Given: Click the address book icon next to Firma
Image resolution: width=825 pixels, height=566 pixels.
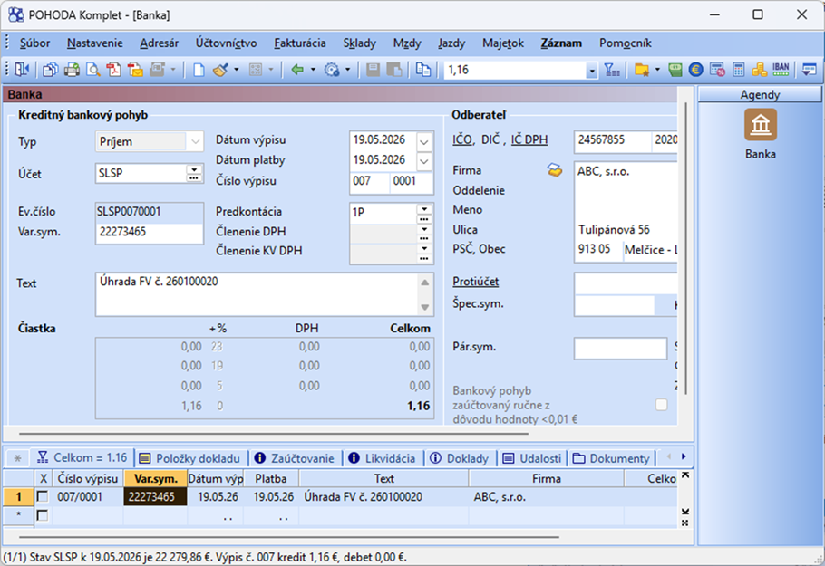Looking at the screenshot, I should [x=555, y=170].
